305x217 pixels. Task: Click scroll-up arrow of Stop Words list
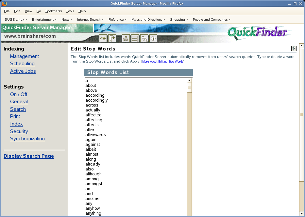189,80
